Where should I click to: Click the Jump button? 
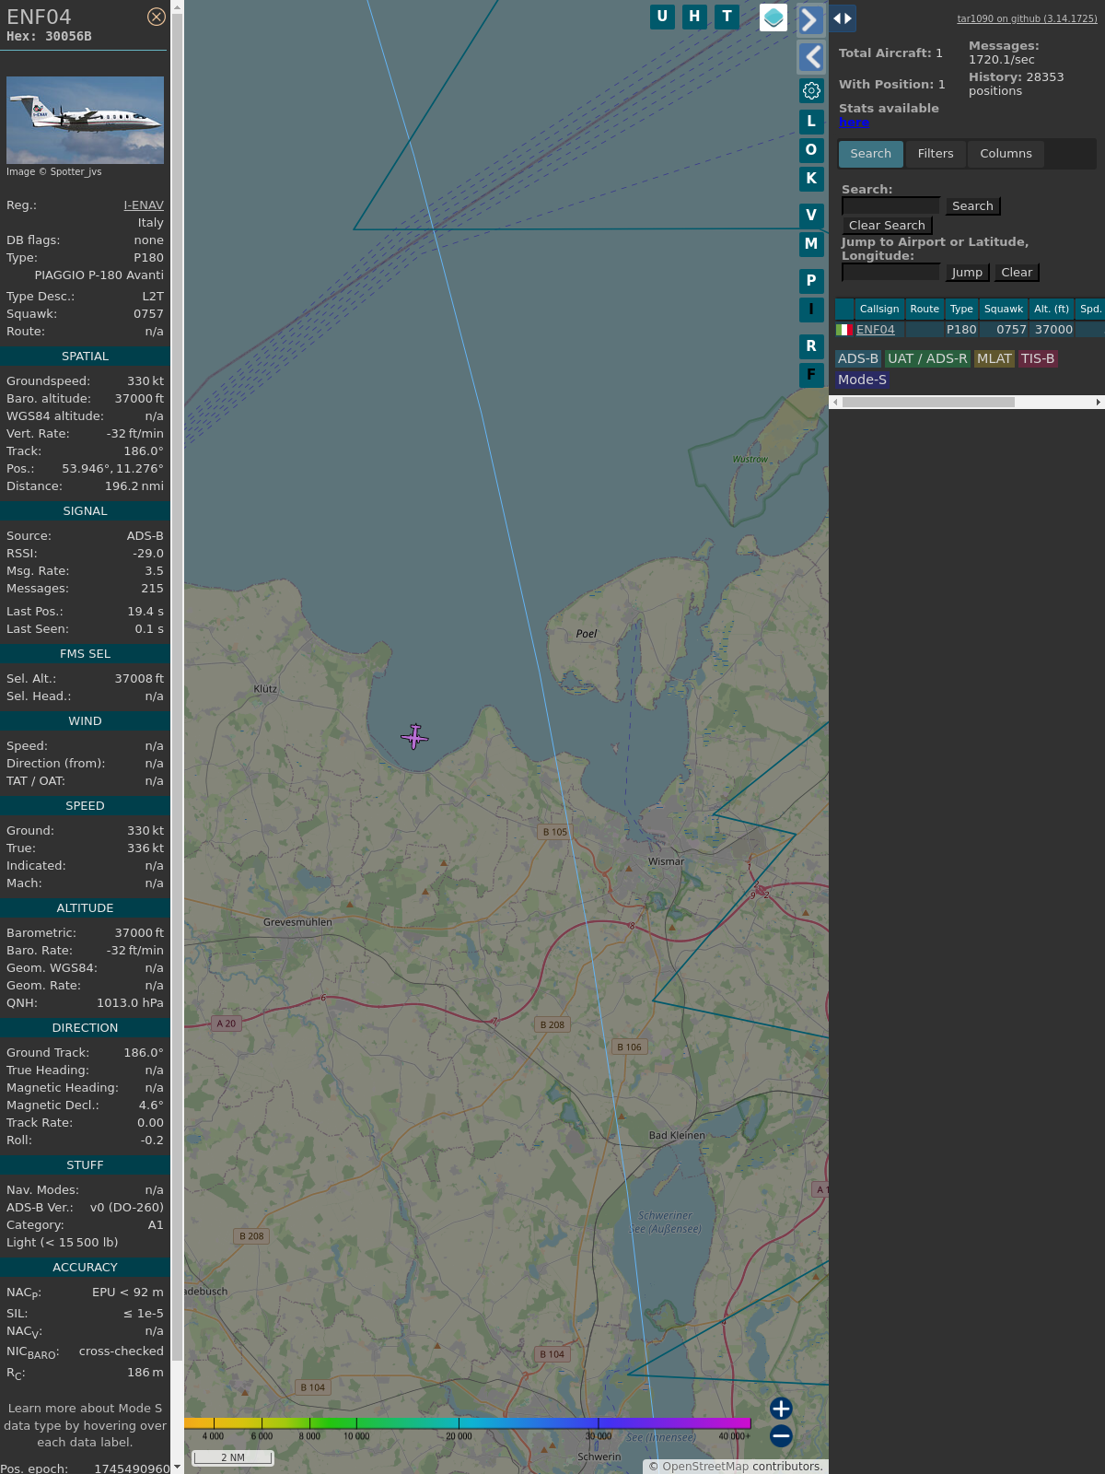coord(967,273)
